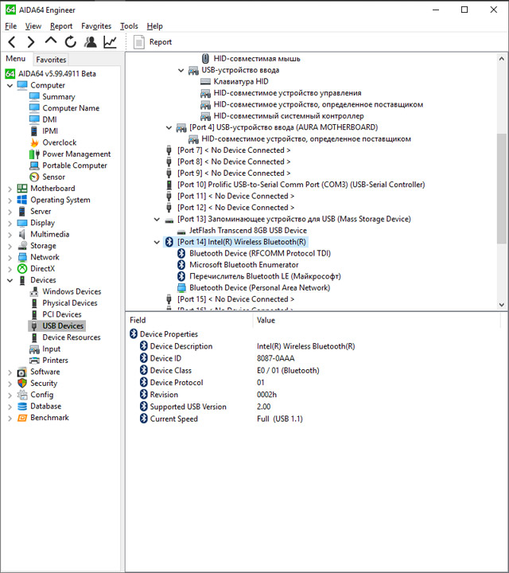Collapse the Port 13 Mass Storage node

pos(157,220)
